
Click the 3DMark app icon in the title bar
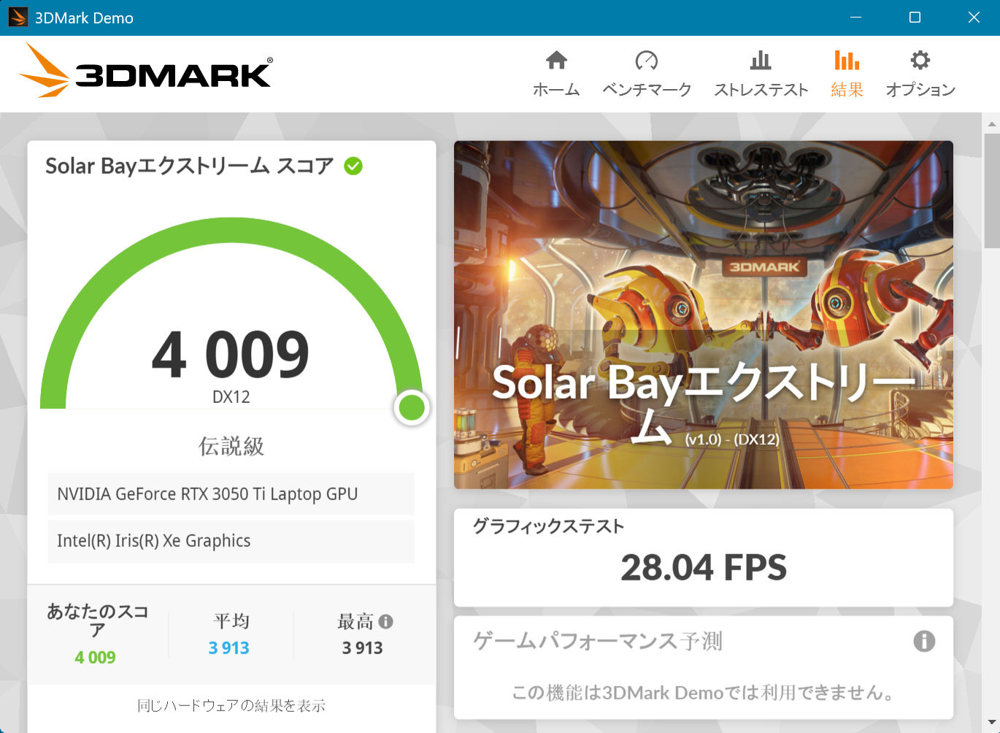pos(18,18)
